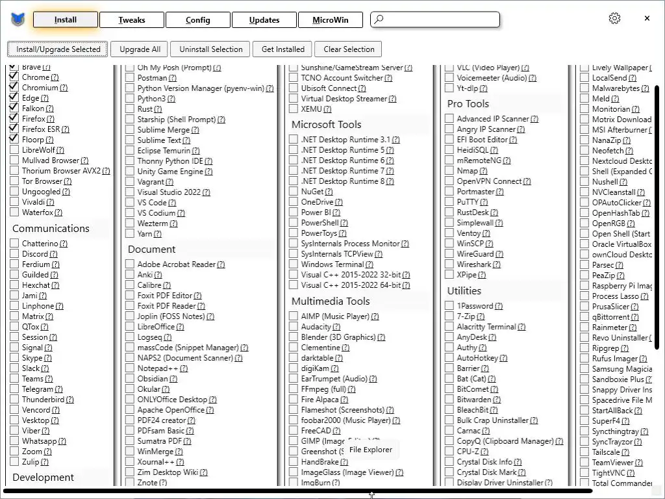This screenshot has height=499, width=665.
Task: Check the TeamViewer checkbox
Action: [x=584, y=462]
